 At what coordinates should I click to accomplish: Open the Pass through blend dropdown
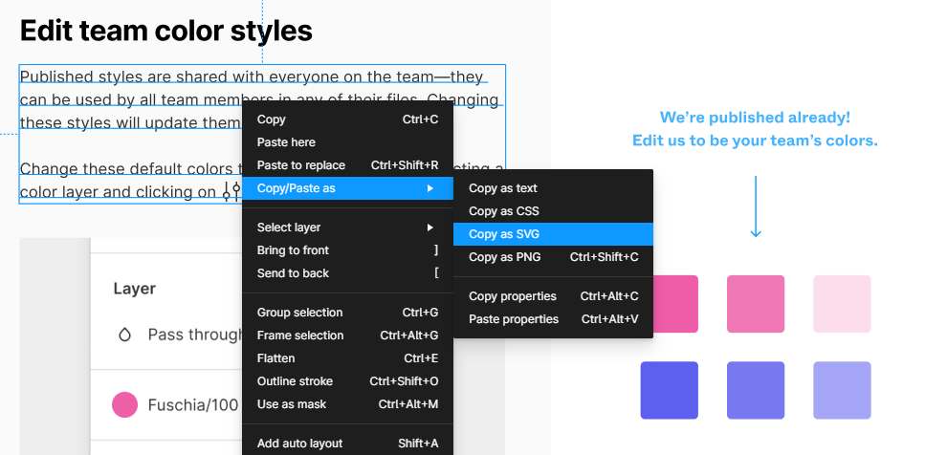[x=195, y=336]
